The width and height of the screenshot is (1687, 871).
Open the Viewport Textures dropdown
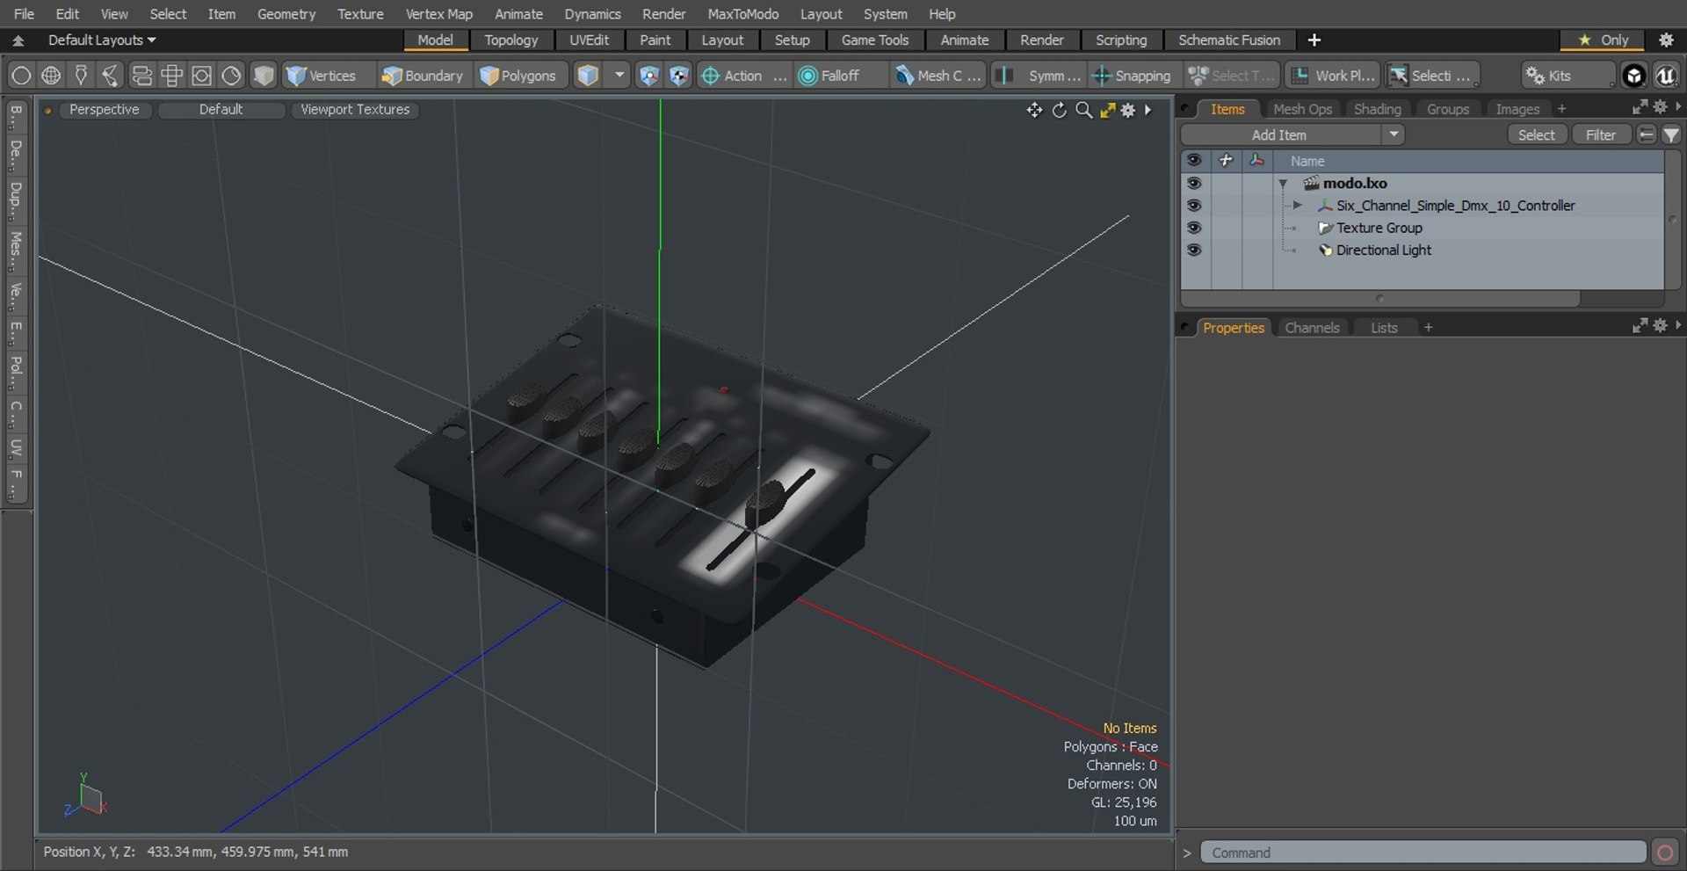pyautogui.click(x=355, y=109)
